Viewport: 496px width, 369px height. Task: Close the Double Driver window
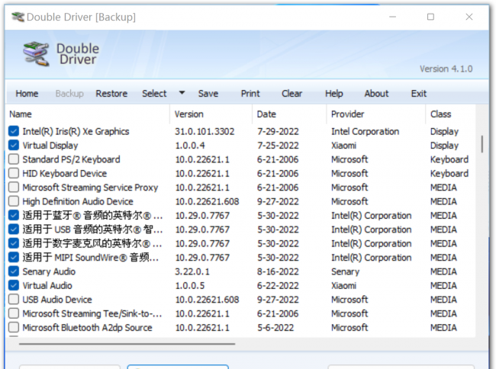[469, 17]
